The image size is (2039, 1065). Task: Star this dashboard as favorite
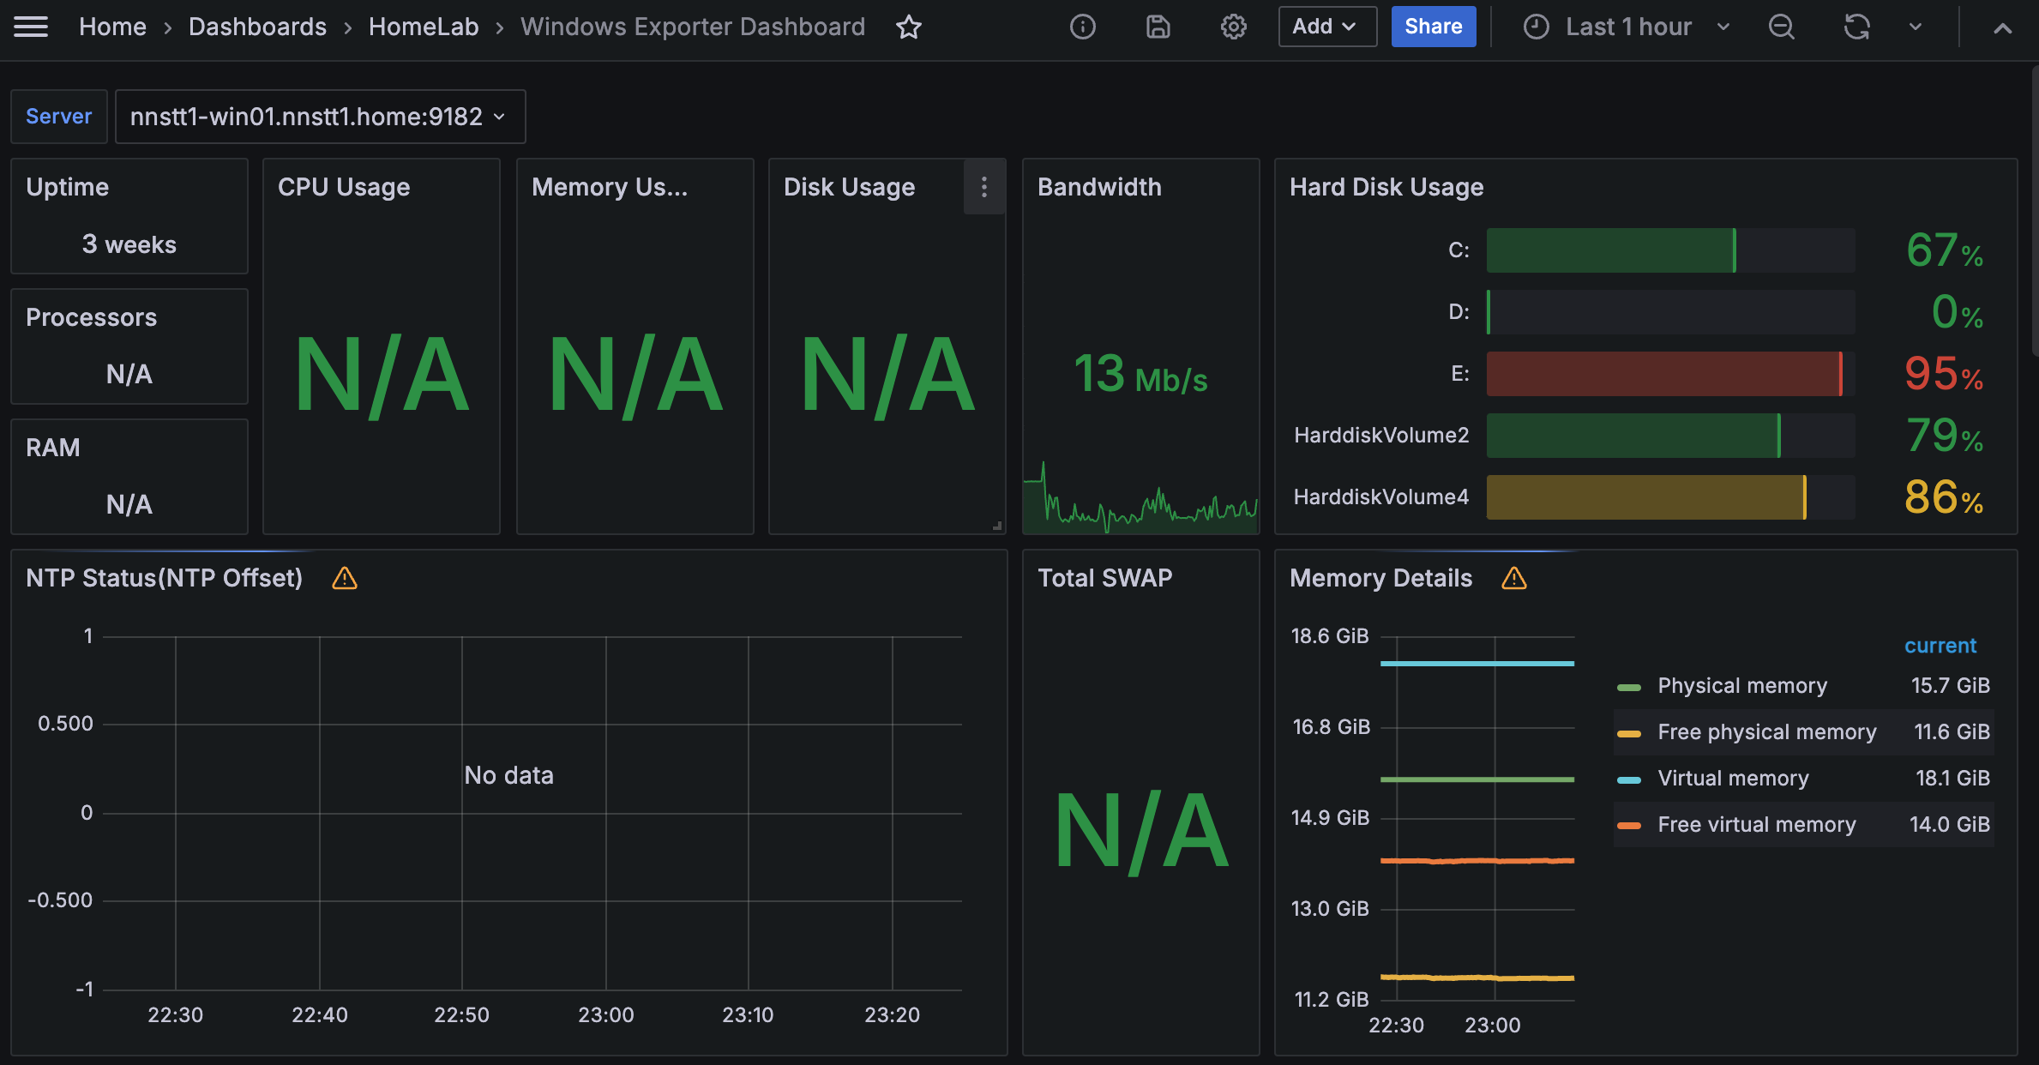click(x=909, y=27)
